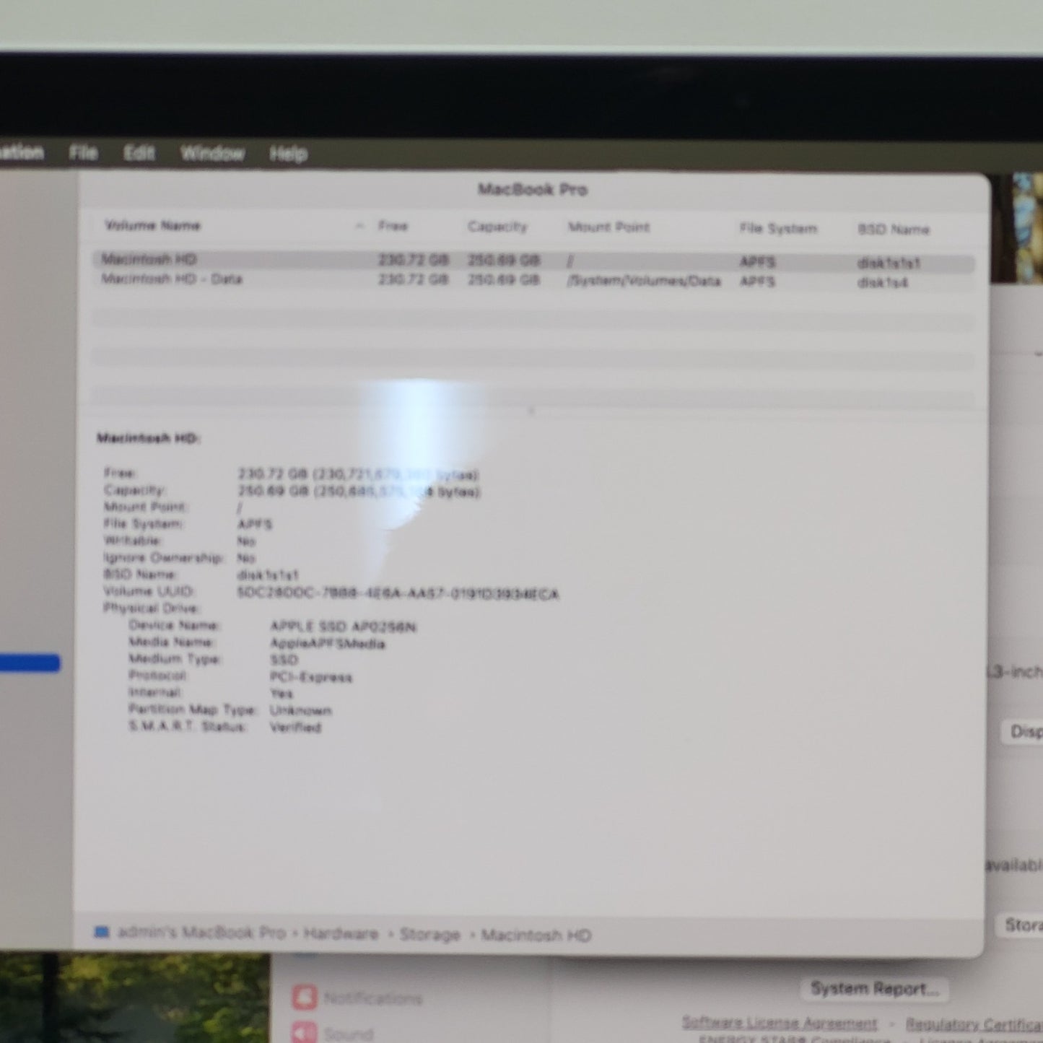
Task: Click the disk1s4 BSD name cell
Action: (x=882, y=283)
